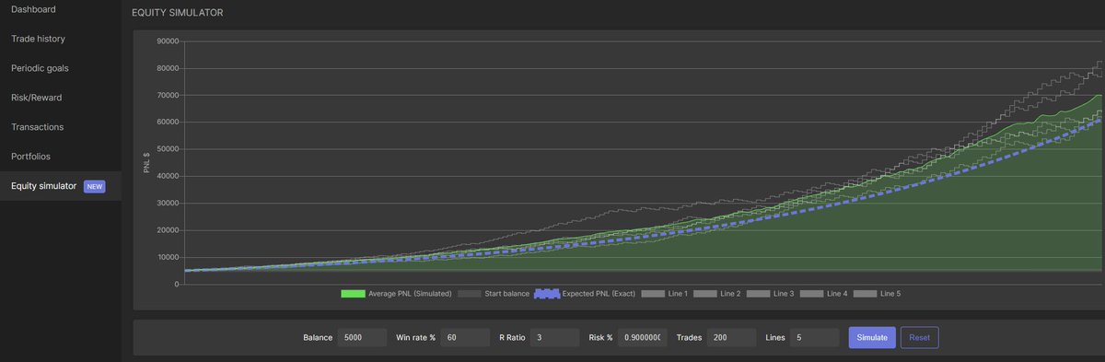Viewport: 1105px width, 362px height.
Task: Toggle Line 4 in the chart legend
Action: 823,294
